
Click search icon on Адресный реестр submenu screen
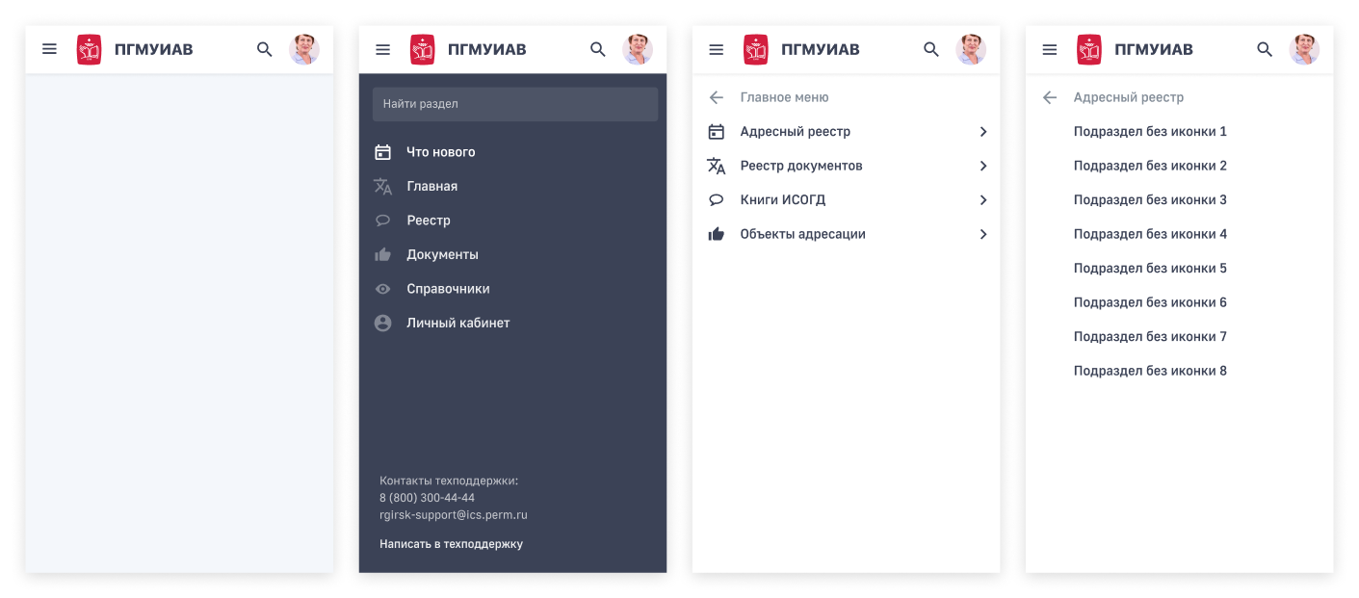[1265, 49]
